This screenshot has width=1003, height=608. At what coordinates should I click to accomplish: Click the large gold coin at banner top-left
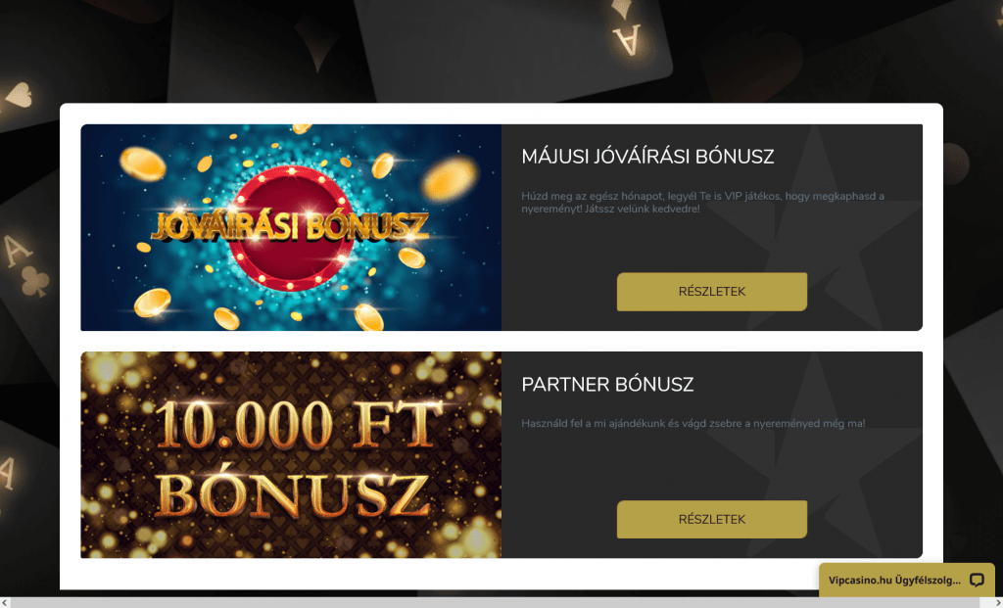pyautogui.click(x=143, y=164)
